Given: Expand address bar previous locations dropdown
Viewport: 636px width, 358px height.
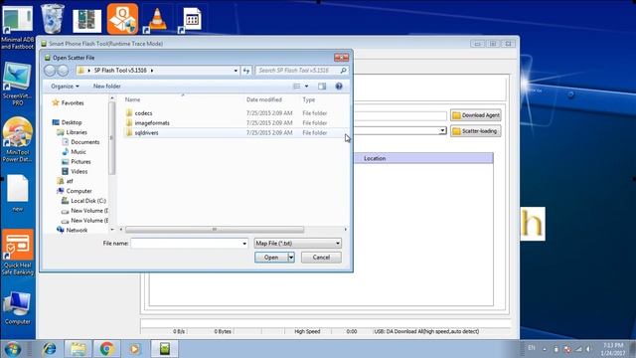Looking at the screenshot, I should click(236, 71).
